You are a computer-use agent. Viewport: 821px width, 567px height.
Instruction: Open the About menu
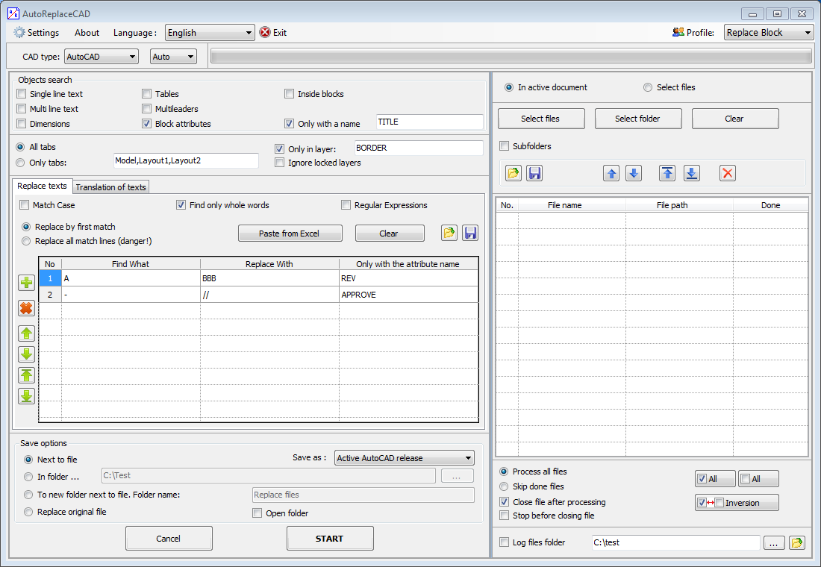coord(87,33)
